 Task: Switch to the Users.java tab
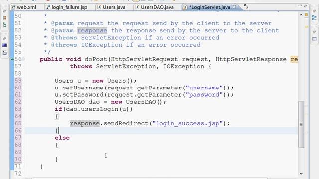coord(111,7)
